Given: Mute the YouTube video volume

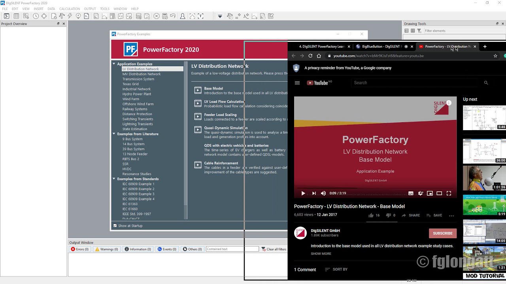Looking at the screenshot, I should coord(323,193).
